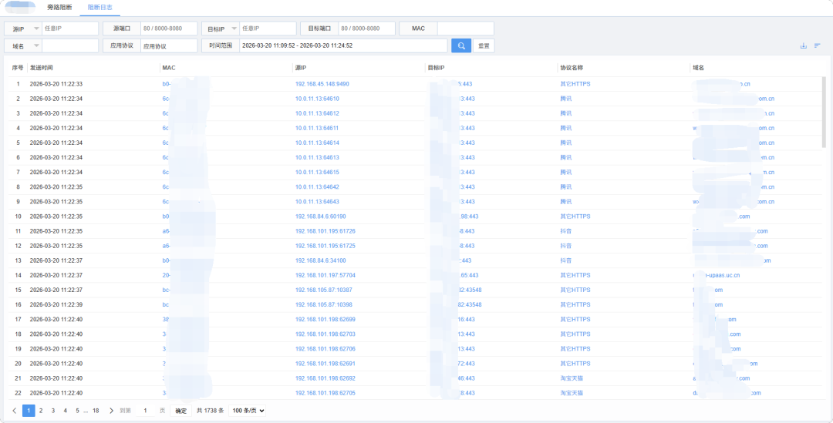833x423 pixels.
Task: Select the 阻断日志 tab
Action: (99, 8)
